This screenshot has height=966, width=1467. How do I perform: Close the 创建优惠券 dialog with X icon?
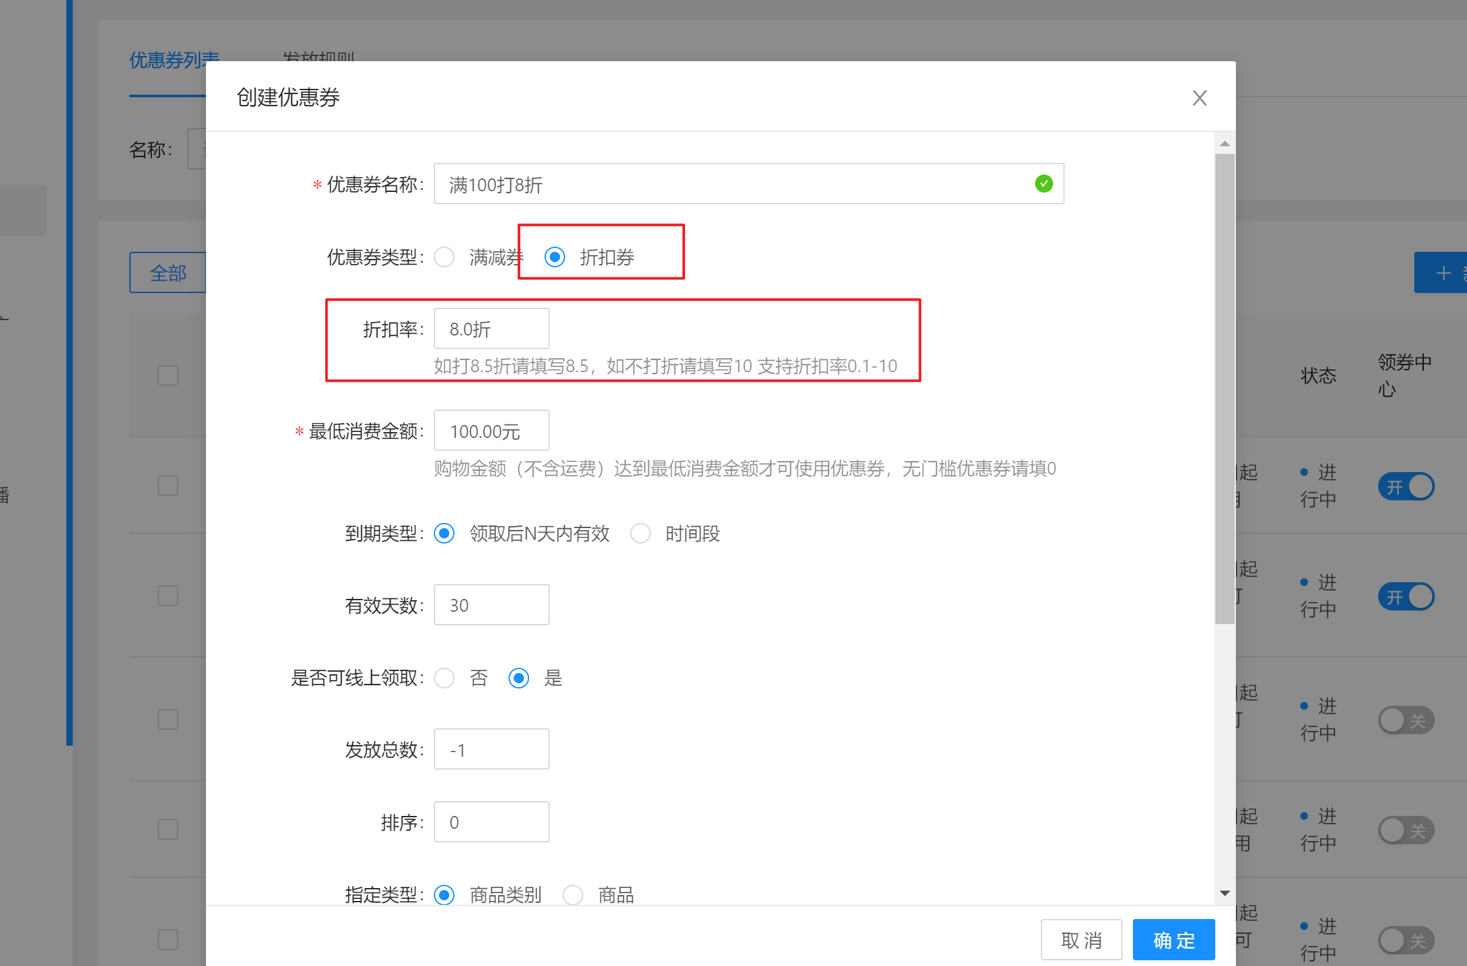[x=1199, y=98]
